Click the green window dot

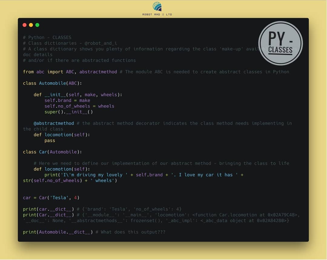click(37, 25)
